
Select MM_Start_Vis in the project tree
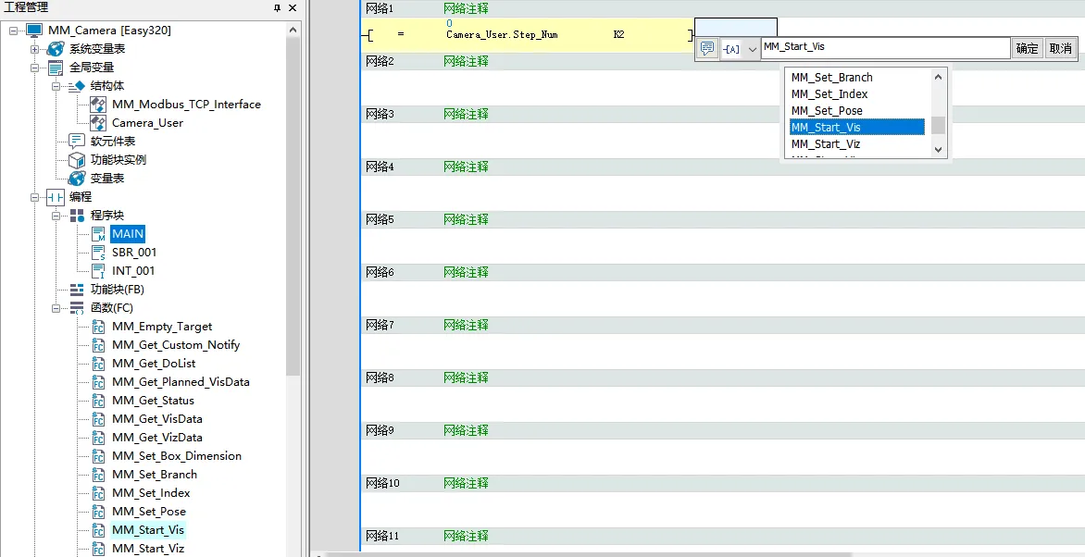(x=148, y=530)
